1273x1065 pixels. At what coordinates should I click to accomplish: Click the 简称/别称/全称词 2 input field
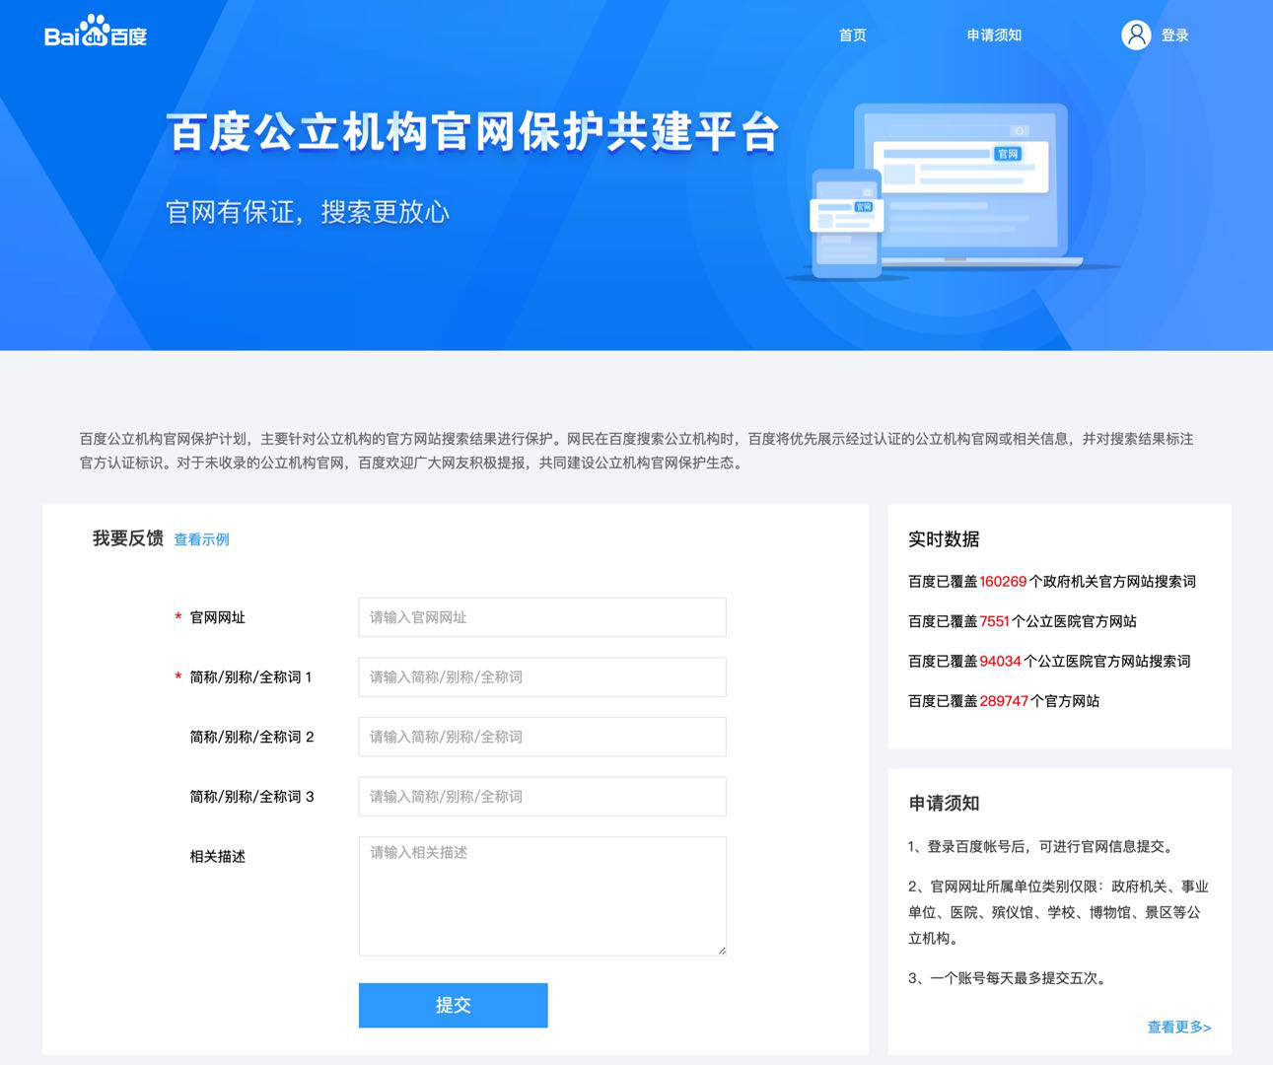[541, 737]
